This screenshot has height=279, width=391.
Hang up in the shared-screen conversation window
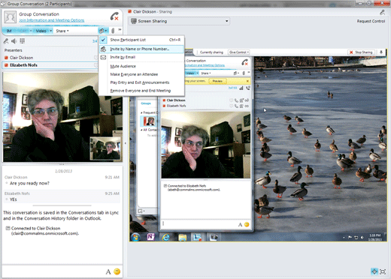[244, 62]
